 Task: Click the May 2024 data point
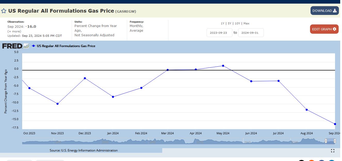[223, 66]
